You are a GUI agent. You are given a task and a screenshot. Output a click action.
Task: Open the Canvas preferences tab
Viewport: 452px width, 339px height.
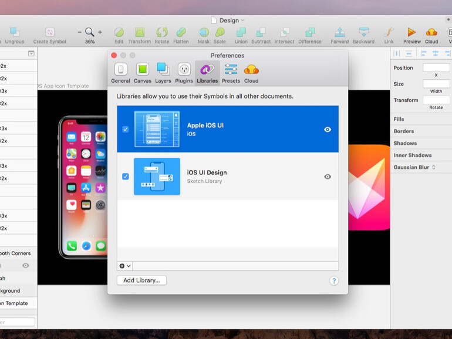pyautogui.click(x=143, y=73)
